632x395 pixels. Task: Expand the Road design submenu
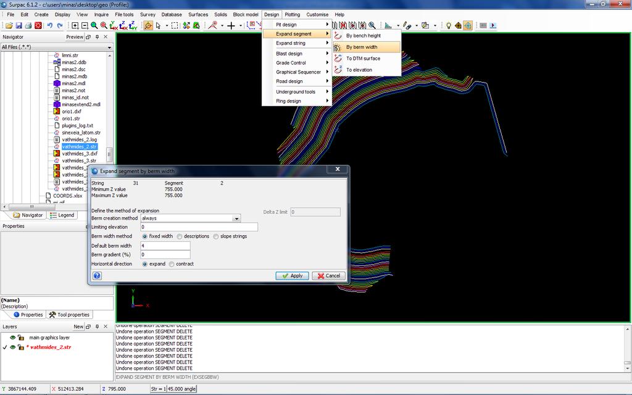[x=297, y=81]
